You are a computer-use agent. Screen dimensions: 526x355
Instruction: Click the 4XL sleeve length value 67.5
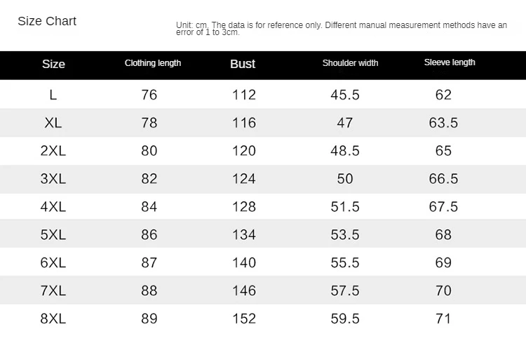(x=443, y=207)
